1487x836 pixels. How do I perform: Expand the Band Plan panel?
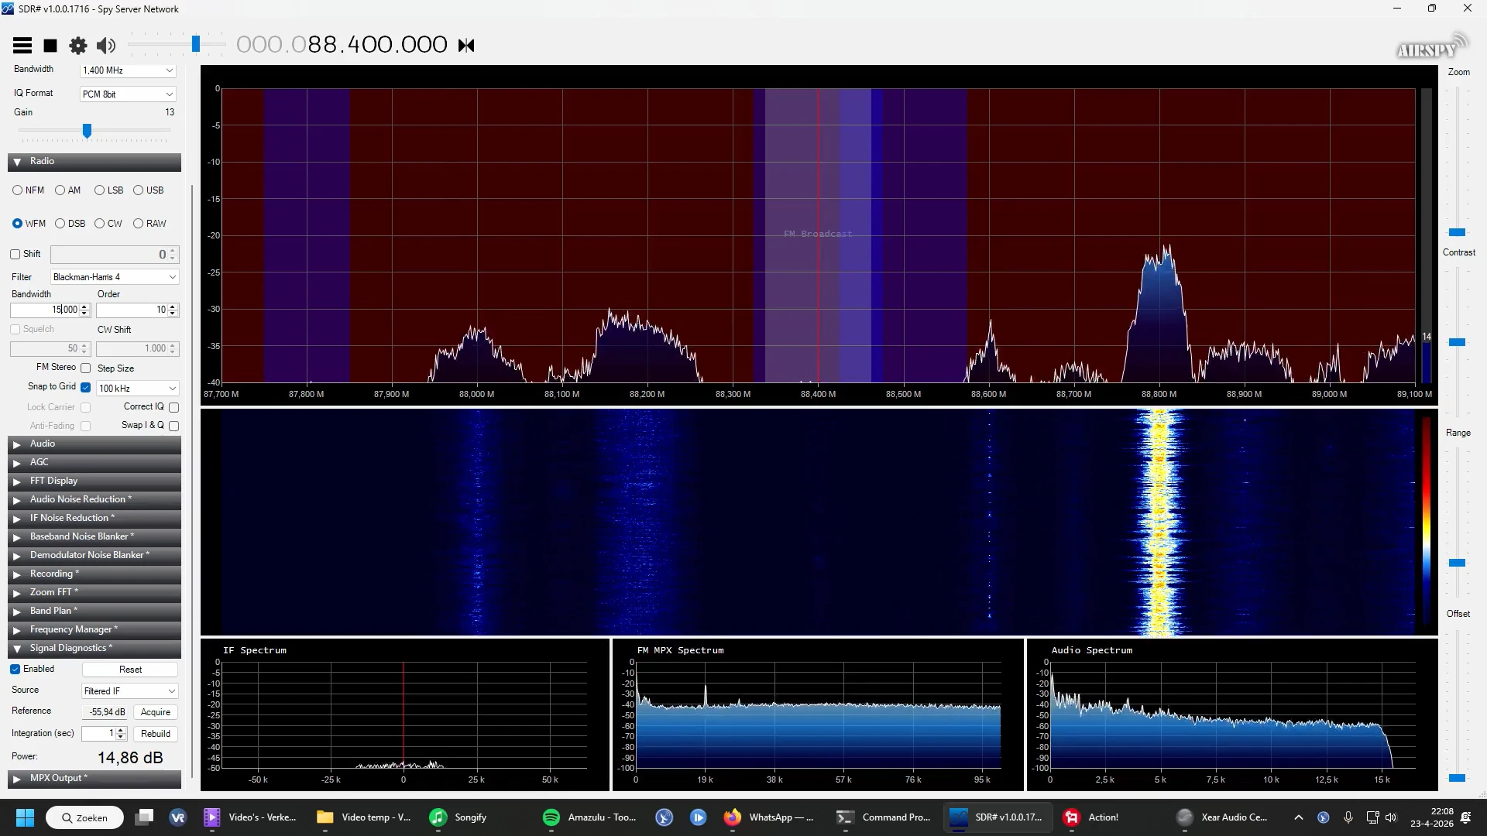[94, 612]
